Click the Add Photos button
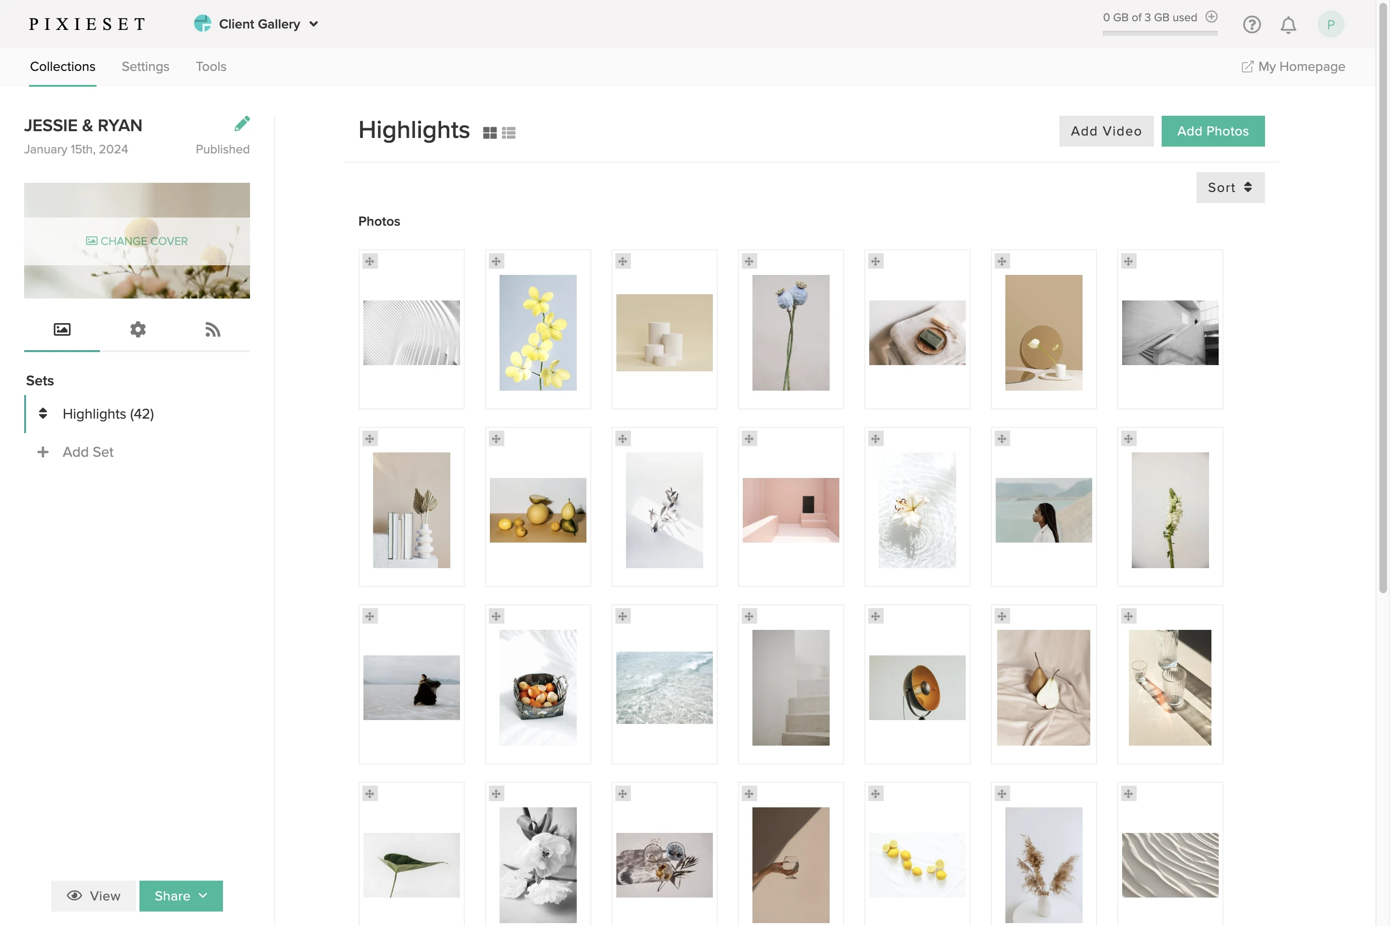 tap(1213, 131)
